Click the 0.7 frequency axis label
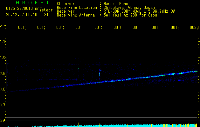200x127 pixels. 3,105
